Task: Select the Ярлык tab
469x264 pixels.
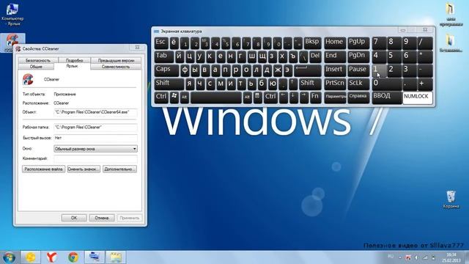Action: [72, 66]
